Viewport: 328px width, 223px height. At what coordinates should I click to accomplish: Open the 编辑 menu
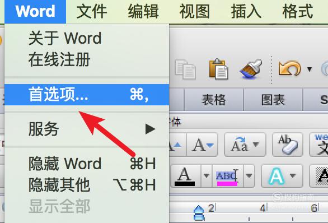pyautogui.click(x=143, y=12)
